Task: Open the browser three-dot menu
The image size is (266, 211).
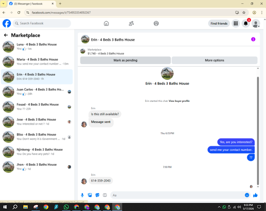Action: click(262, 13)
